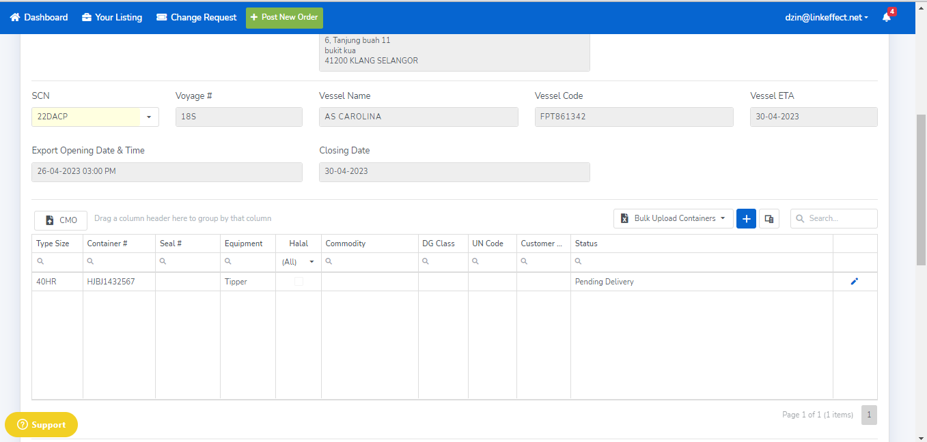Click the Change Request ticket icon

click(x=162, y=17)
